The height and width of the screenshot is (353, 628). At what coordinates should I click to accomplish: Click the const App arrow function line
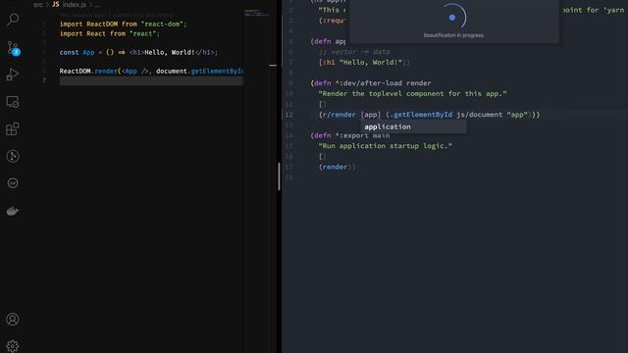click(138, 52)
